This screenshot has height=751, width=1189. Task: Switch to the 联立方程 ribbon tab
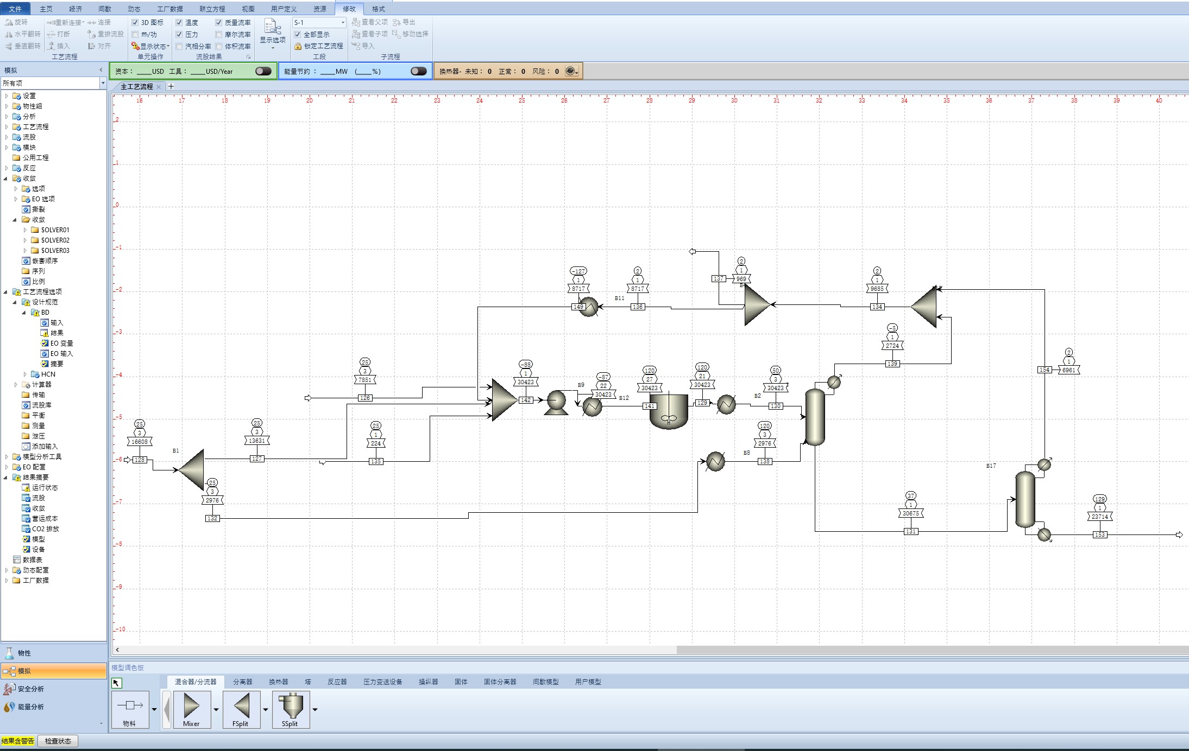(x=212, y=9)
